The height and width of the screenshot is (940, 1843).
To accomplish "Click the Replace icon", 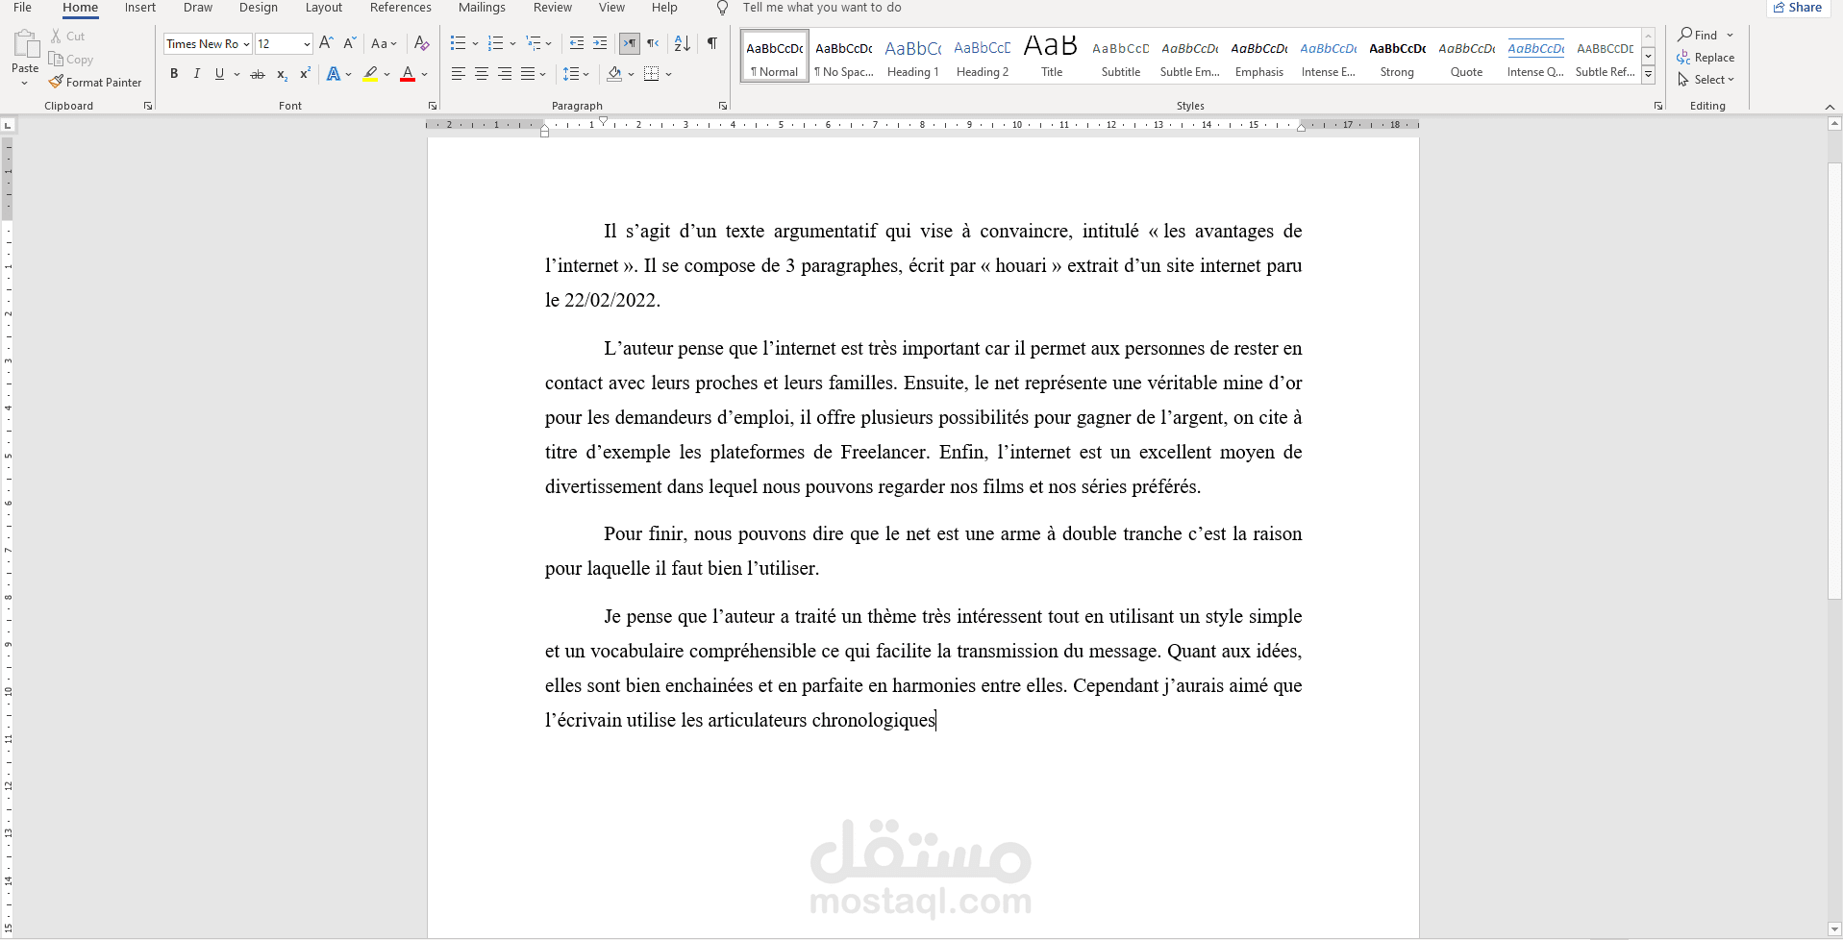I will [x=1683, y=58].
